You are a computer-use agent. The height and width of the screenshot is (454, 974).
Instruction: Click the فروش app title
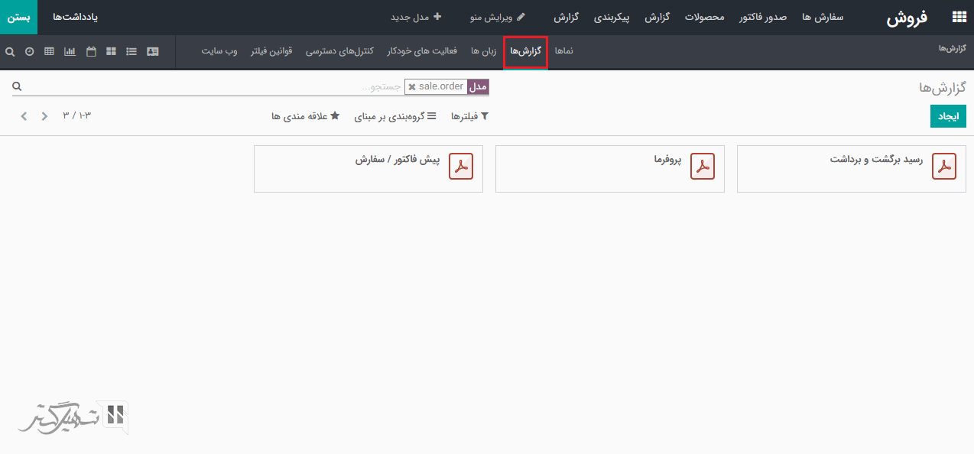click(x=907, y=18)
